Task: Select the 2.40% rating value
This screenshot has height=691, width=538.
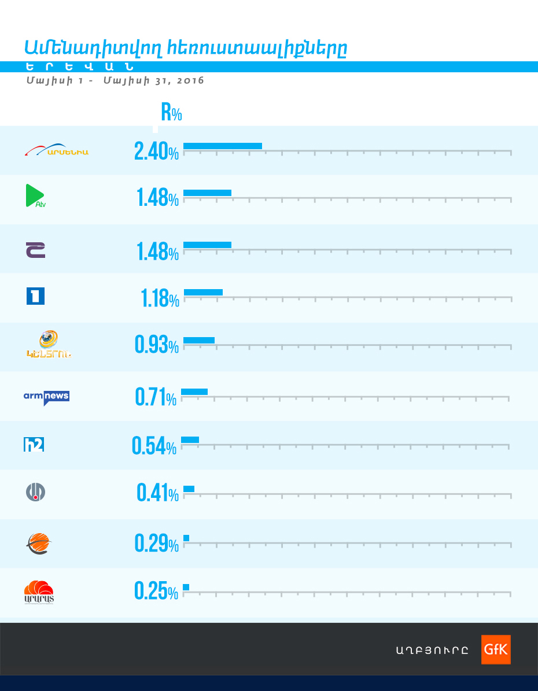Action: pyautogui.click(x=156, y=152)
